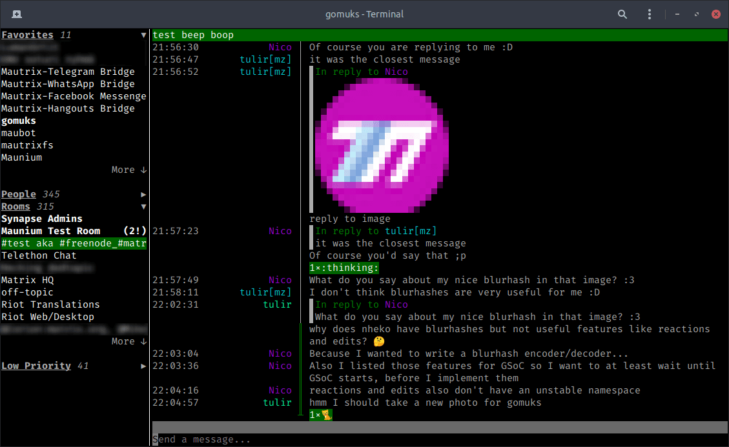Open the gomuks room from Favorites
The width and height of the screenshot is (729, 447).
[x=18, y=120]
